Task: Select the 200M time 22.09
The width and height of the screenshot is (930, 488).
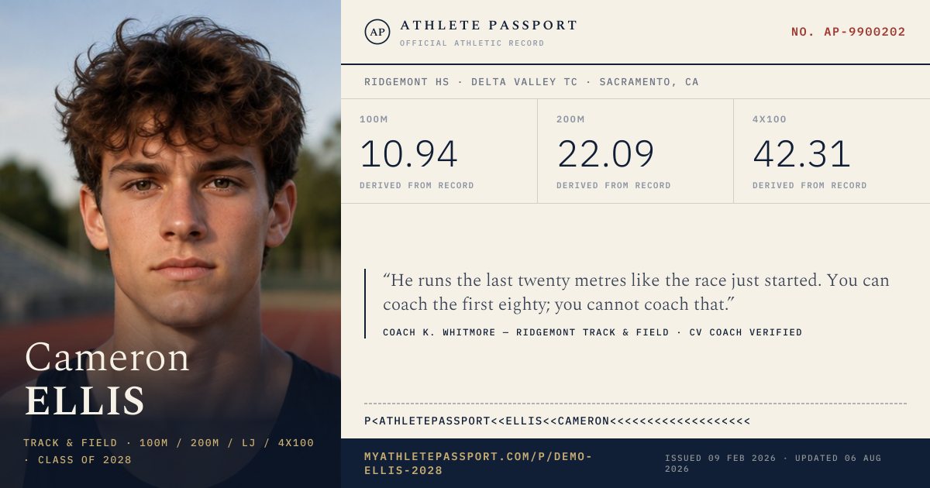Action: point(605,153)
